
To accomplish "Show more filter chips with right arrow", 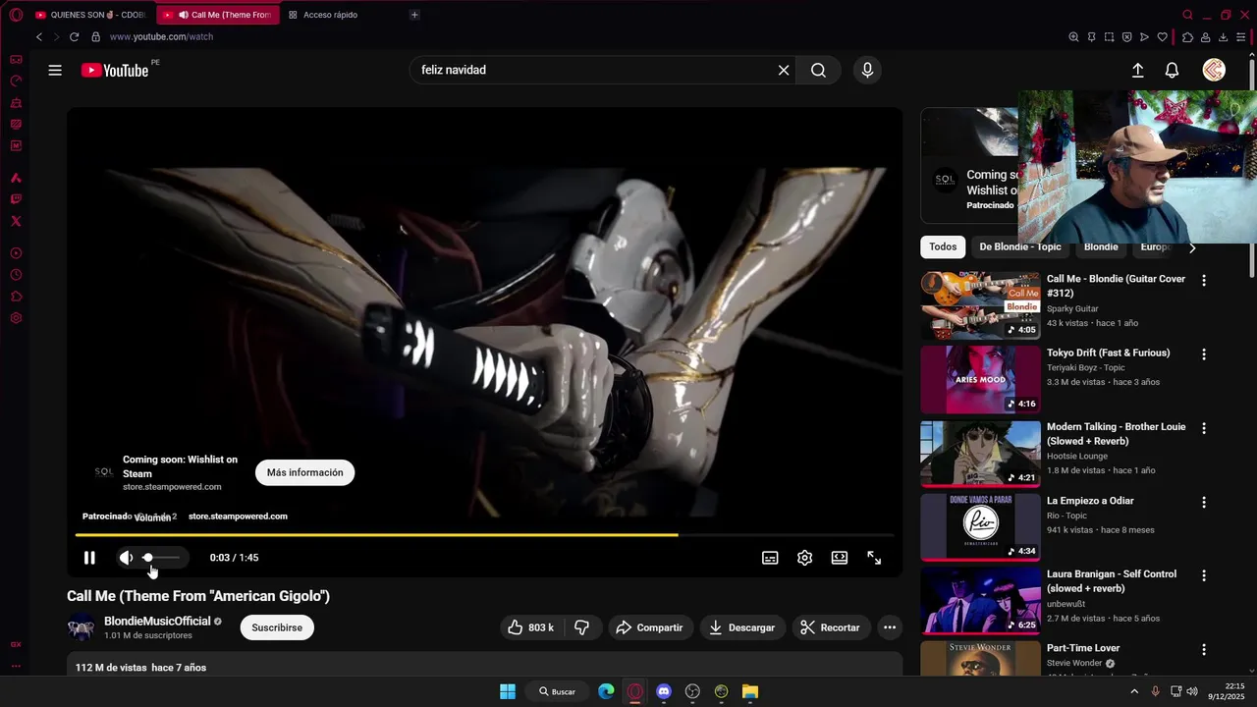I will coord(1192,247).
